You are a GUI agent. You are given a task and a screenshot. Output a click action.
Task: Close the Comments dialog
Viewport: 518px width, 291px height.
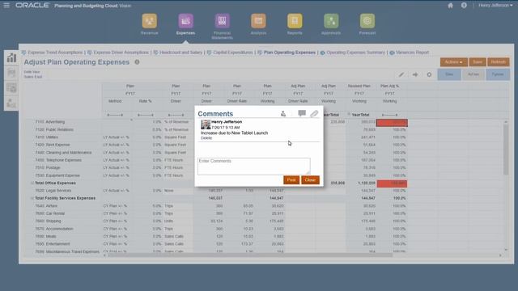[310, 179]
